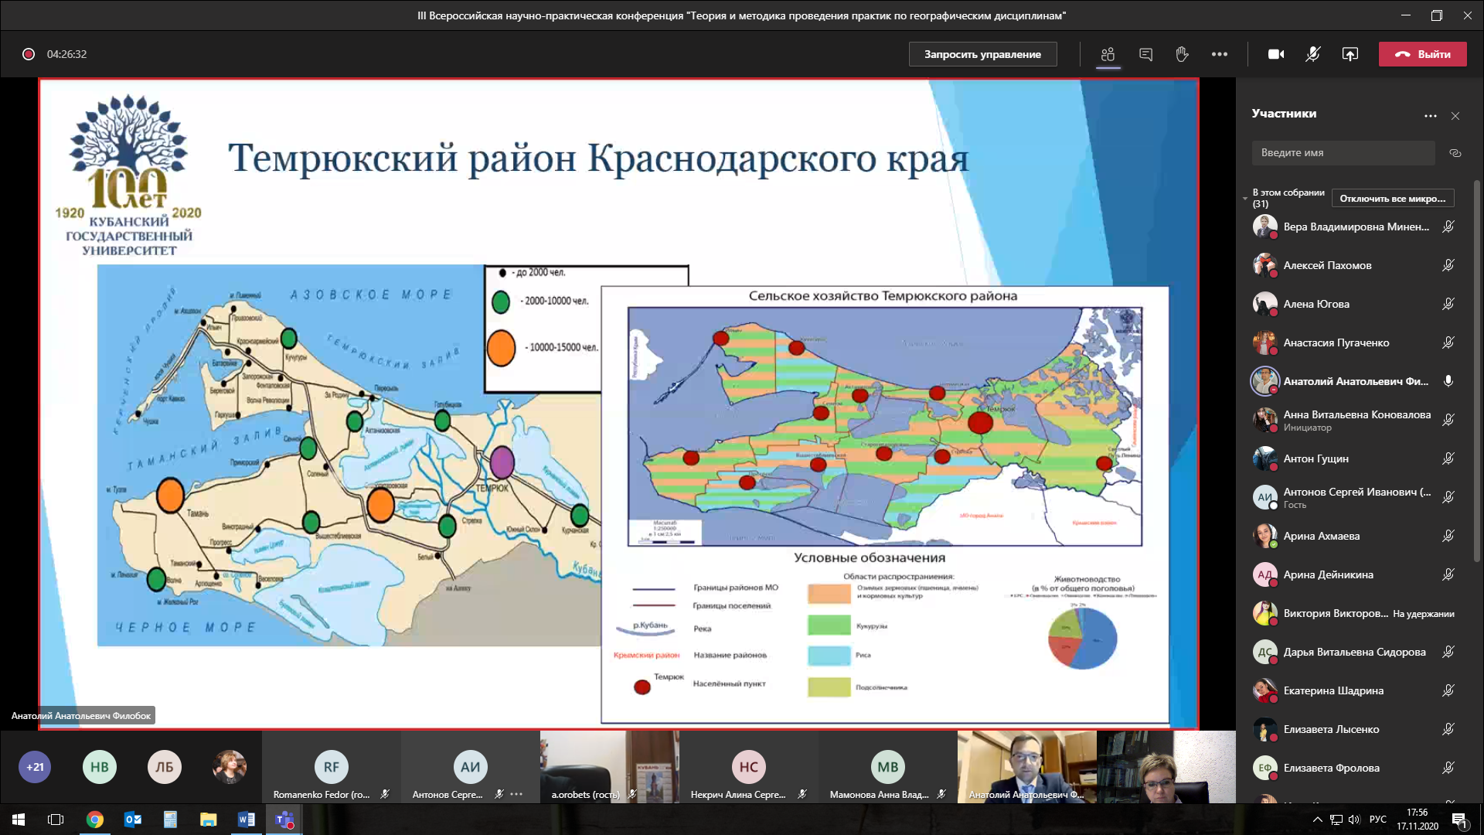Image resolution: width=1484 pixels, height=835 pixels.
Task: Open the participants panel icon
Action: tap(1108, 54)
